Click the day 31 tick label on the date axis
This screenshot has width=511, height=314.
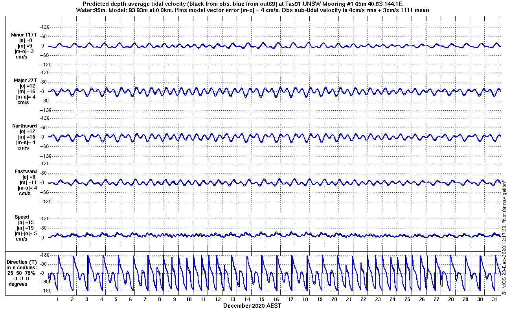click(x=494, y=299)
